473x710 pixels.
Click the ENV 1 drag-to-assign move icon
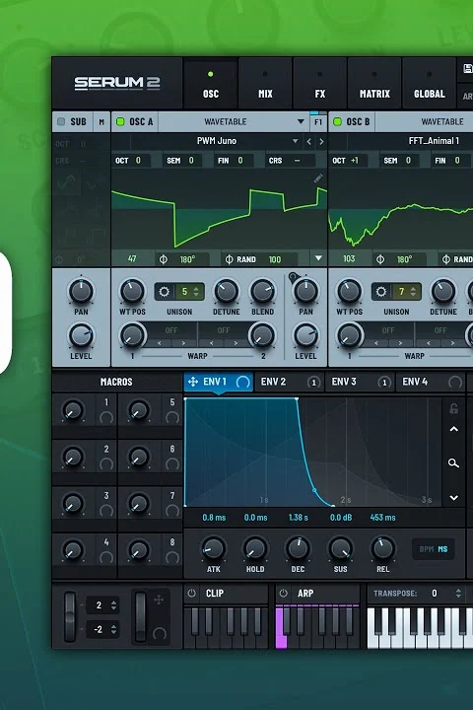pos(193,382)
